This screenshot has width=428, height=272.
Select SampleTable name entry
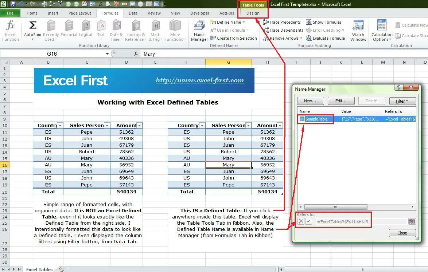pos(357,119)
